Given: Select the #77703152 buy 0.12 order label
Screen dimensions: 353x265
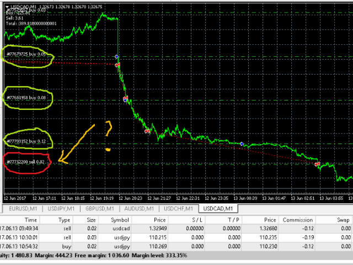Looking at the screenshot, I should (26, 141).
